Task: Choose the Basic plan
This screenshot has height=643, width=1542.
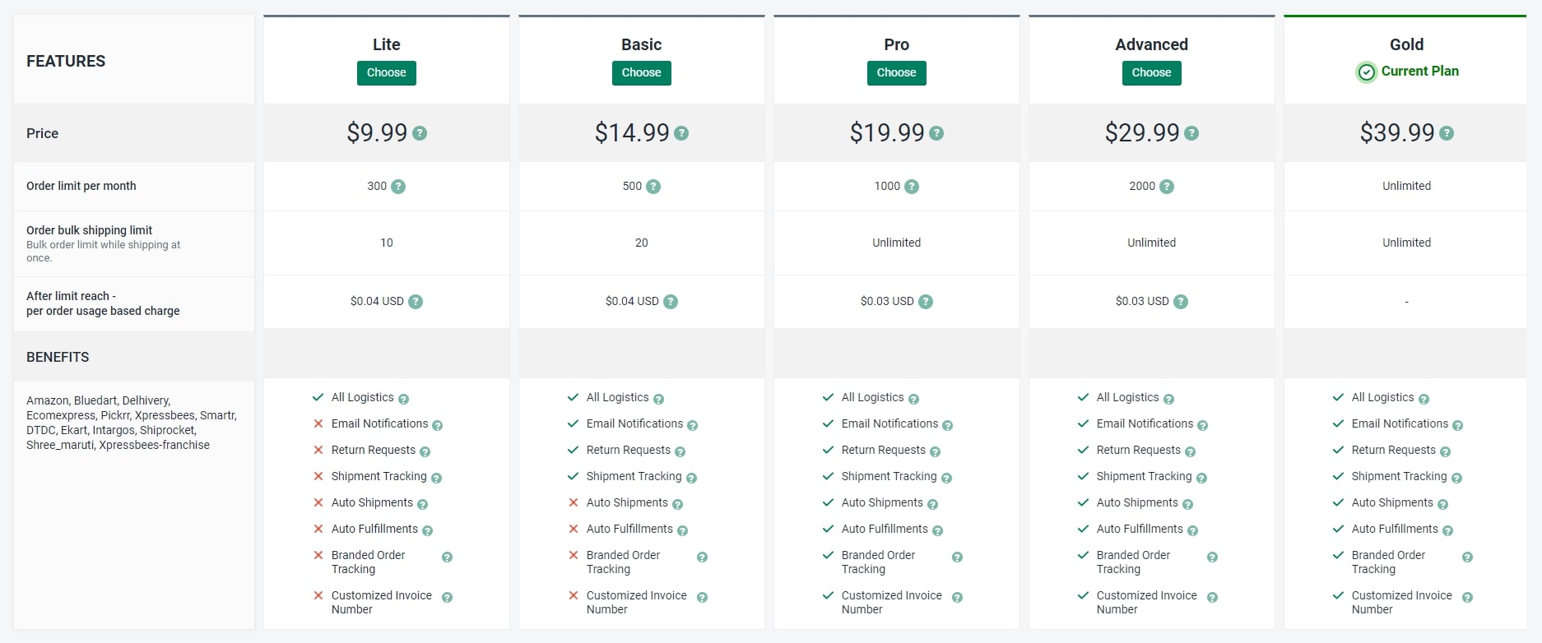Action: click(641, 73)
